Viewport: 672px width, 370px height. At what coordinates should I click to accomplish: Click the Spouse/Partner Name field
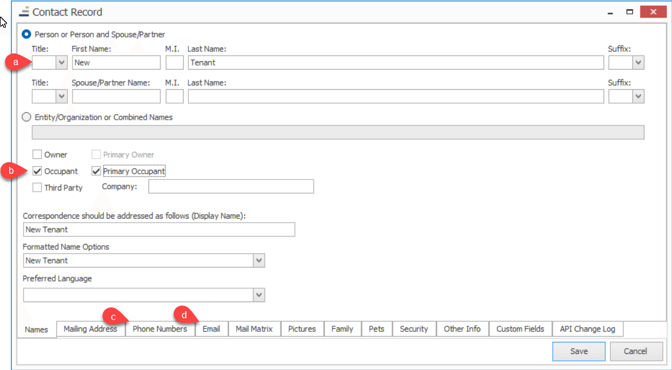pyautogui.click(x=116, y=96)
